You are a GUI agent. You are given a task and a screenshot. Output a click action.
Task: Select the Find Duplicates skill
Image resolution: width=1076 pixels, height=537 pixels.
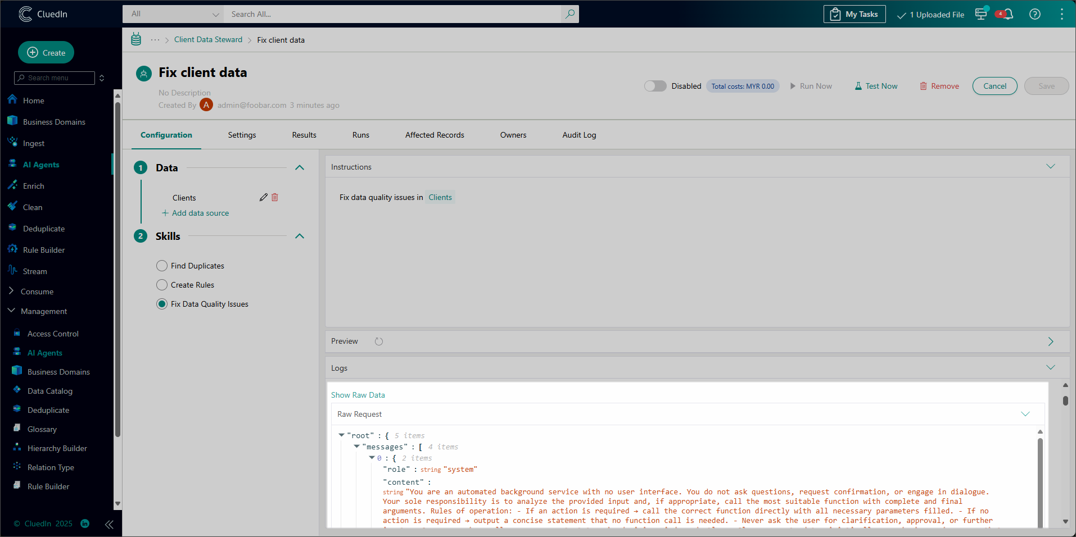point(162,266)
